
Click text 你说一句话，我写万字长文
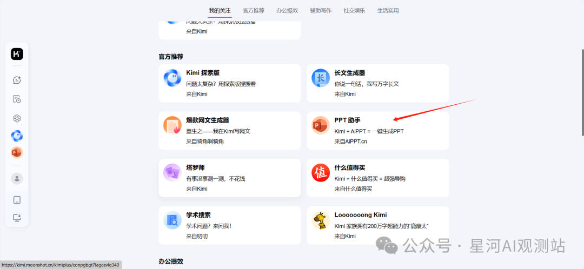(x=367, y=84)
